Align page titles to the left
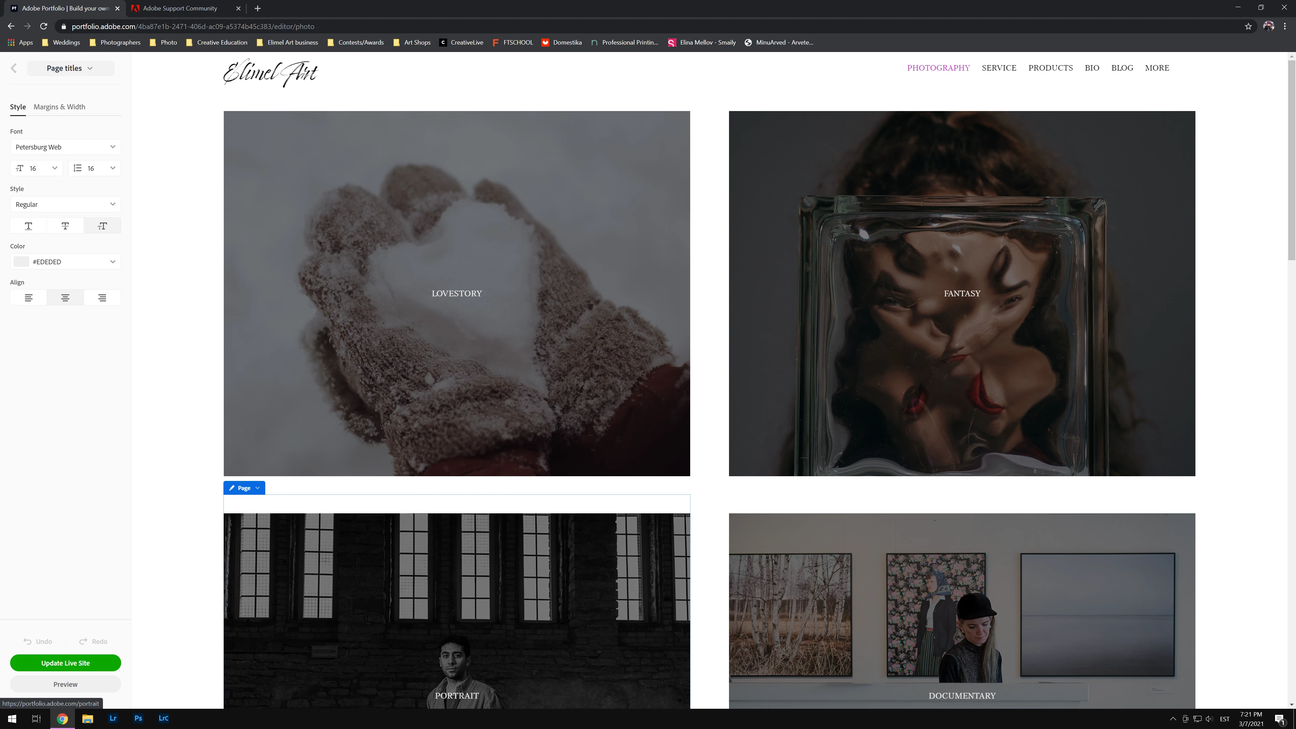This screenshot has height=729, width=1296. pyautogui.click(x=29, y=298)
